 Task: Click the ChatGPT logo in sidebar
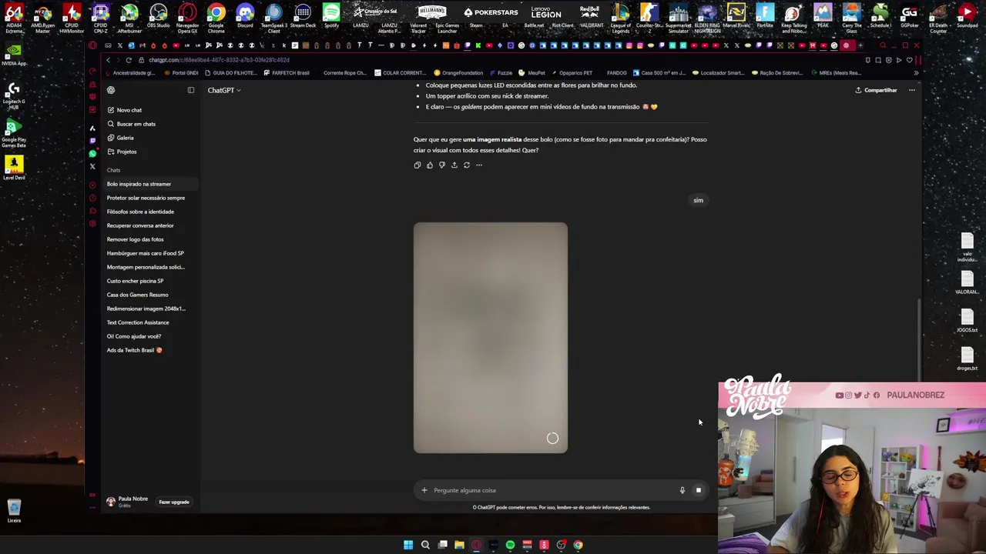click(111, 90)
